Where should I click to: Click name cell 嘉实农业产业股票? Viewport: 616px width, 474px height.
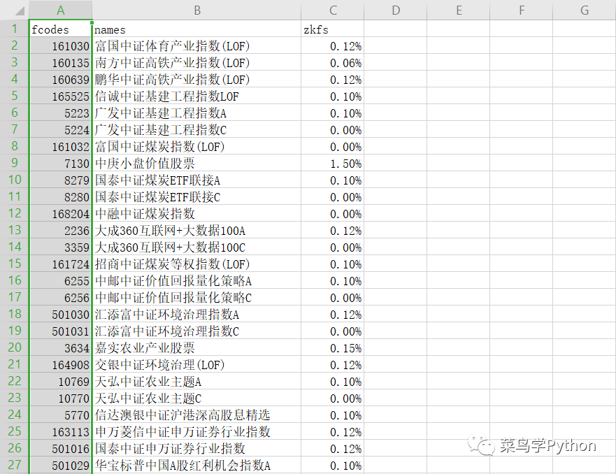(196, 348)
